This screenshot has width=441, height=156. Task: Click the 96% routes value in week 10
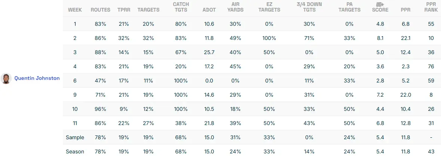click(x=100, y=109)
